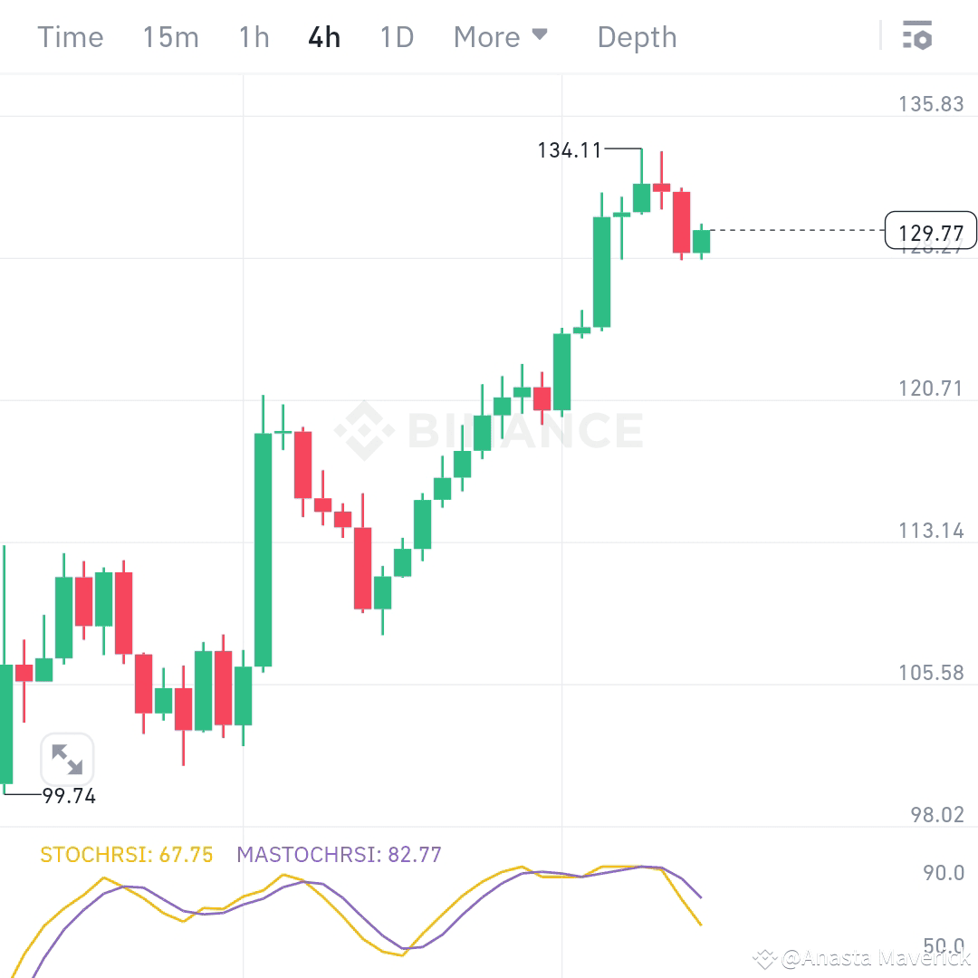Click the low-price label 99.74
The width and height of the screenshot is (978, 978).
click(68, 797)
